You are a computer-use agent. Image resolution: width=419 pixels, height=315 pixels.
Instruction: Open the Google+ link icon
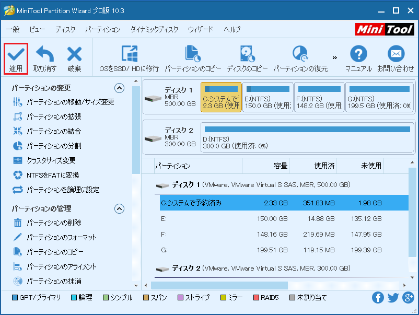(x=409, y=297)
